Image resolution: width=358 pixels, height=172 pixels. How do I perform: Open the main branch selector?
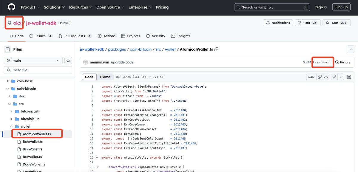(x=33, y=61)
